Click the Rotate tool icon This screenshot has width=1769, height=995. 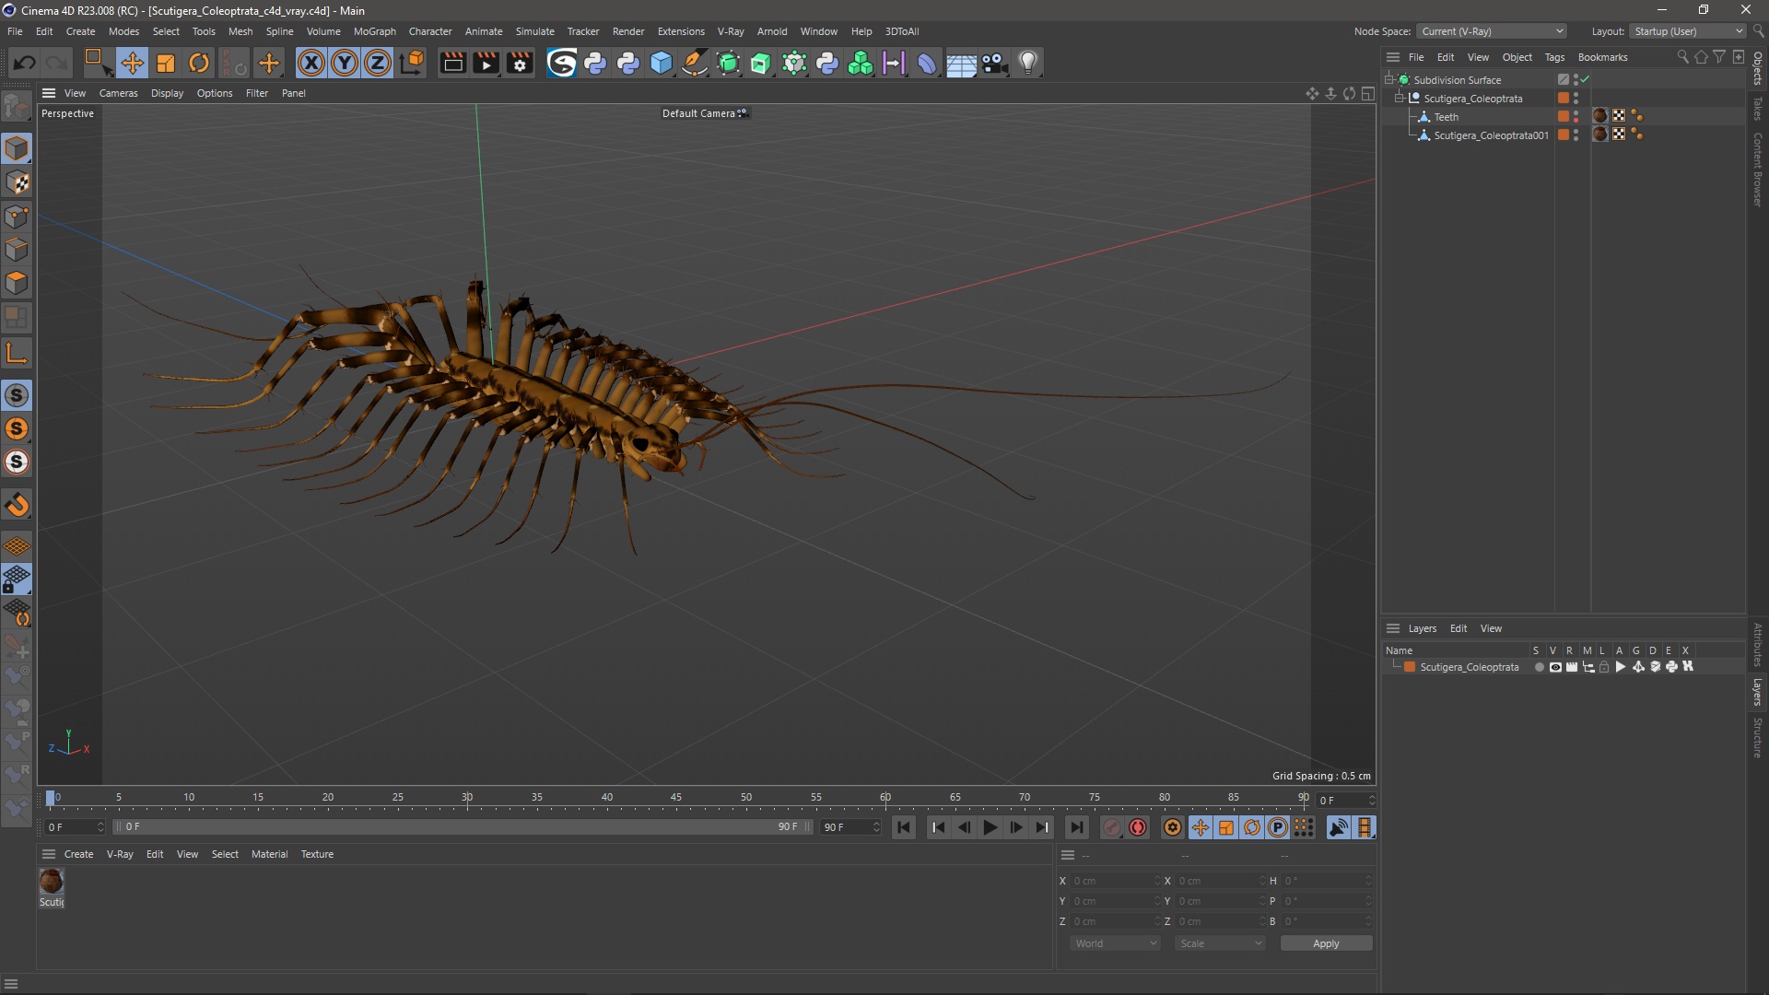[x=198, y=62]
